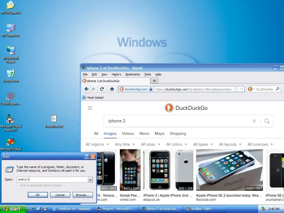The height and width of the screenshot is (213, 284).
Task: Click Cancel in the Run dialog
Action: click(60, 195)
